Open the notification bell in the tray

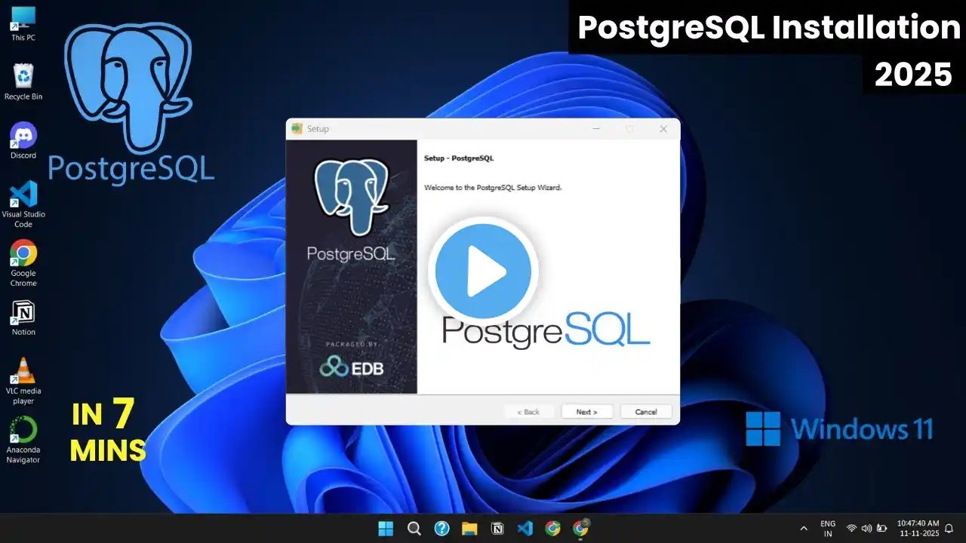click(949, 528)
